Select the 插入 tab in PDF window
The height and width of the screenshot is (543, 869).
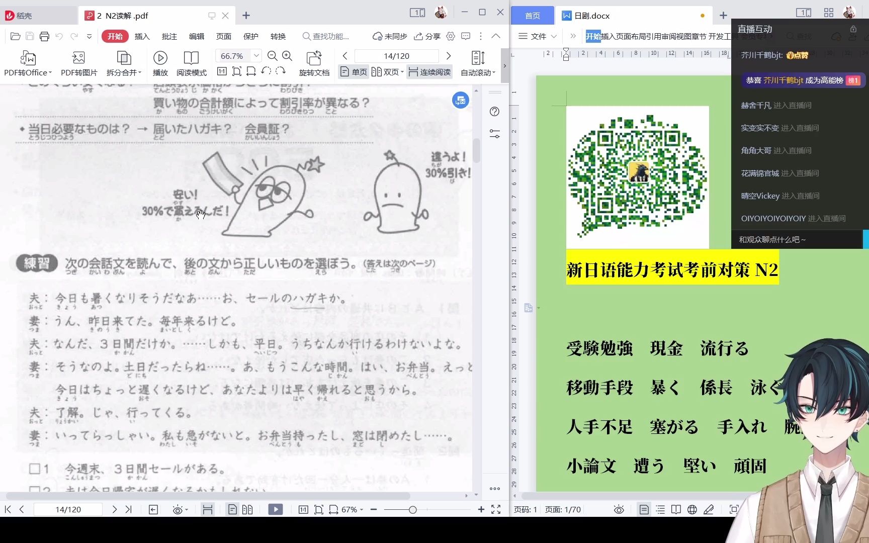click(142, 36)
